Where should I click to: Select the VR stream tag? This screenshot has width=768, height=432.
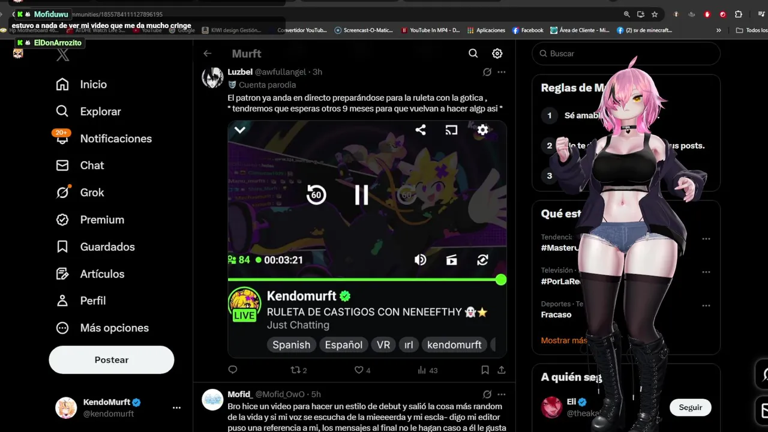pyautogui.click(x=383, y=345)
